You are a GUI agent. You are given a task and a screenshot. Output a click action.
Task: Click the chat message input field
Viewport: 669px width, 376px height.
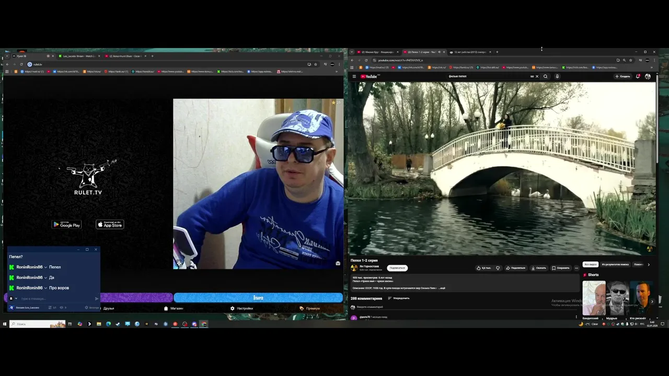[x=56, y=298]
